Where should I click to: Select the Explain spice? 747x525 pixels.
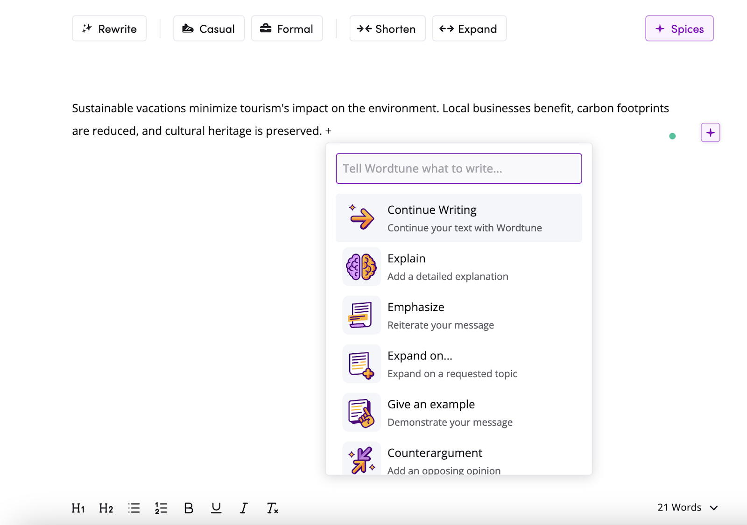click(x=459, y=266)
